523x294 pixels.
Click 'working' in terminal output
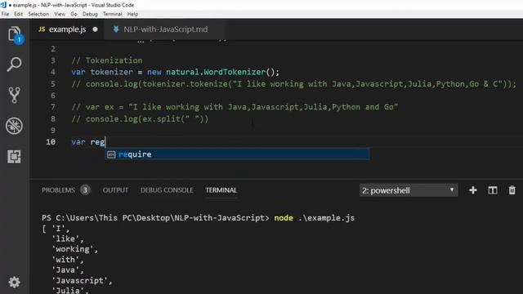(x=74, y=249)
